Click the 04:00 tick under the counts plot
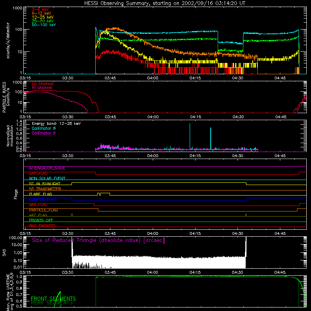 click(x=153, y=78)
